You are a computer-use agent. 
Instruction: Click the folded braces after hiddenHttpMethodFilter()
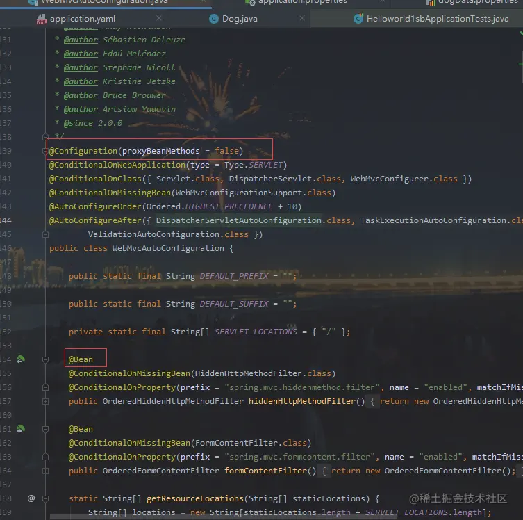click(372, 401)
